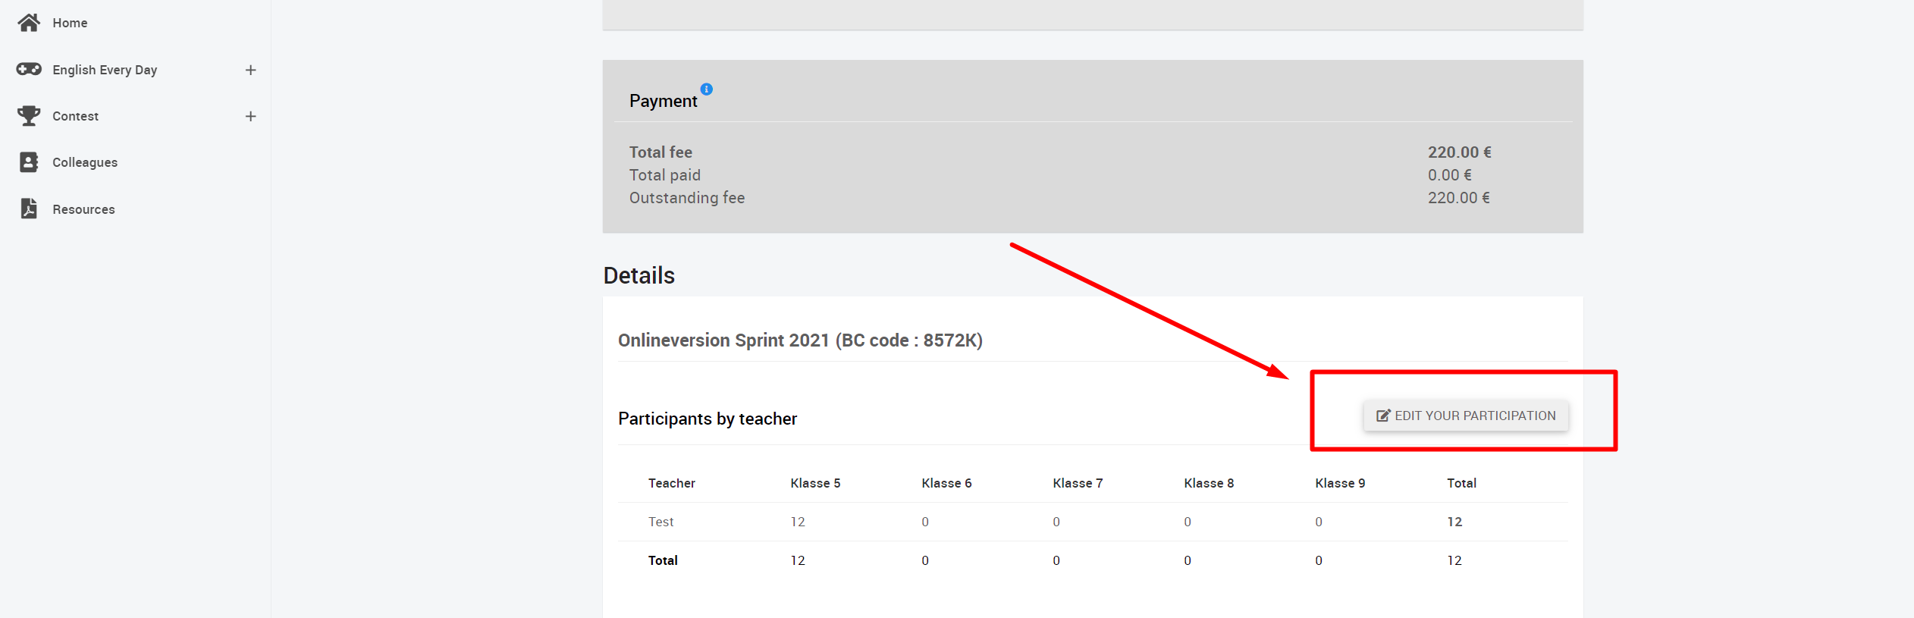Click the Payment info icon
The image size is (1914, 618).
click(x=706, y=89)
